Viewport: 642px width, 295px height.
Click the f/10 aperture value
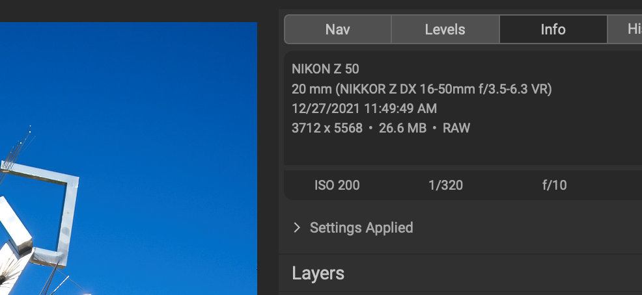pos(554,185)
